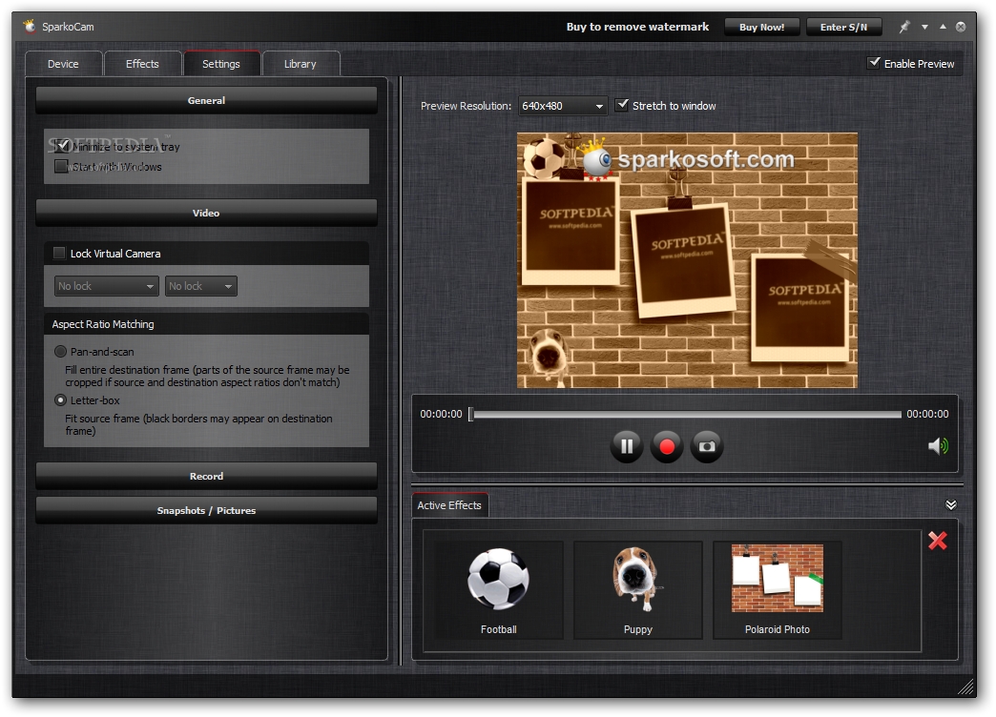
Task: Mute the sound with the speaker icon
Action: [x=938, y=446]
